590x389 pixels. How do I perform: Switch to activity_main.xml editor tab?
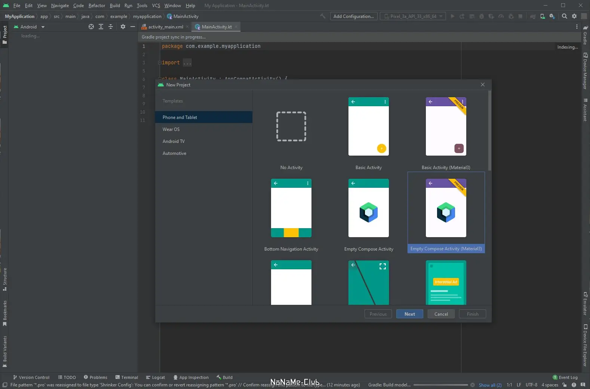(165, 27)
